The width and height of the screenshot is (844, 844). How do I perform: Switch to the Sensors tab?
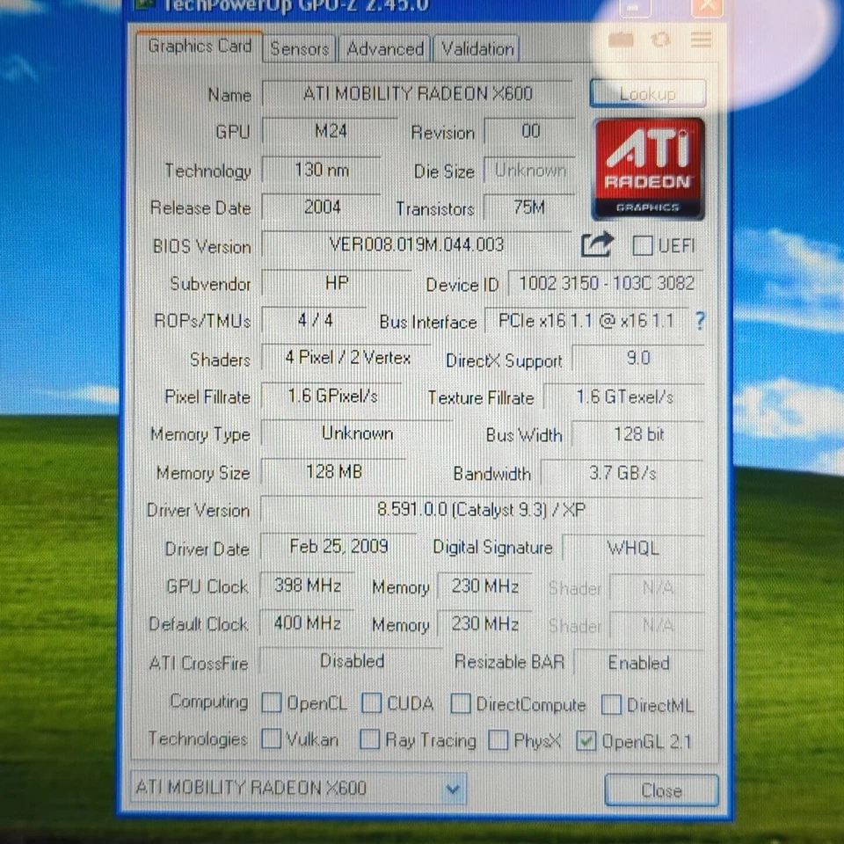[299, 49]
